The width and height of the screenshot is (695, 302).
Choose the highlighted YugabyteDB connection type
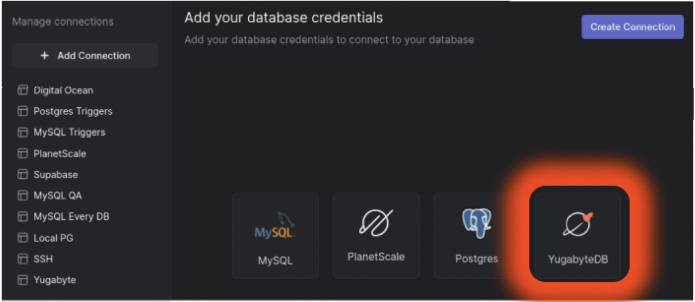coord(578,235)
